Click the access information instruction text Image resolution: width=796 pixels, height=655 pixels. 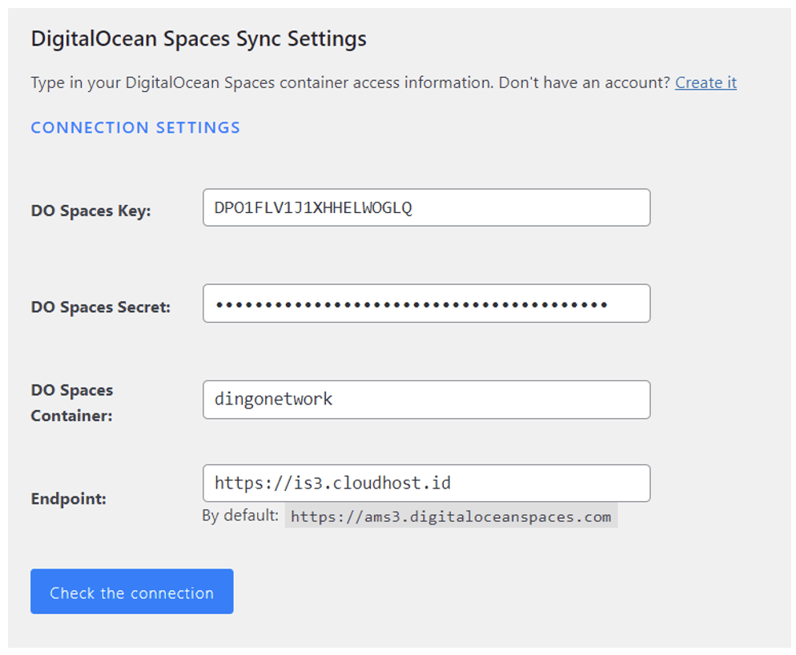(344, 82)
